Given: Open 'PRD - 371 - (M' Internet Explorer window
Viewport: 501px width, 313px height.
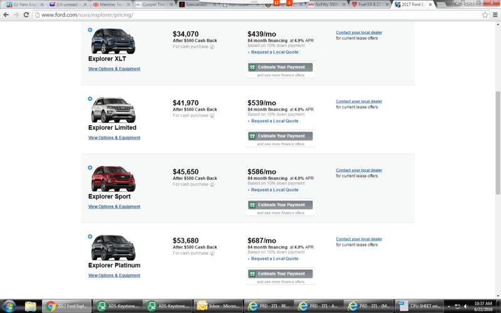Looking at the screenshot, I should click(369, 306).
